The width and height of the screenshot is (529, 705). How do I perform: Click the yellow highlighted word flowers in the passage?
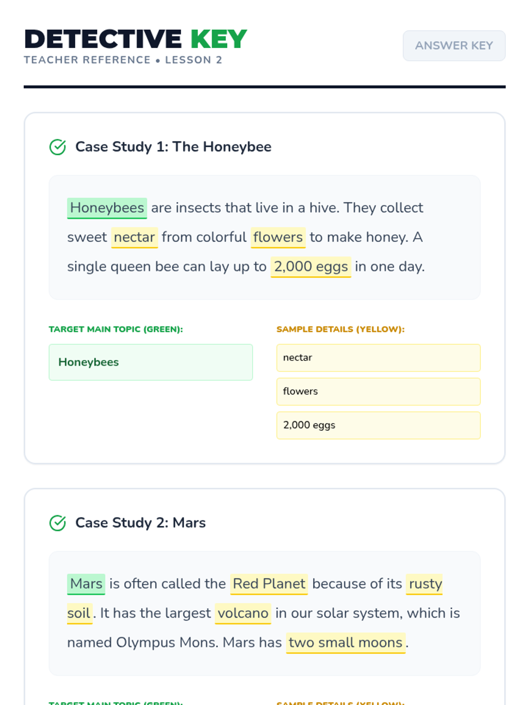[x=278, y=237]
